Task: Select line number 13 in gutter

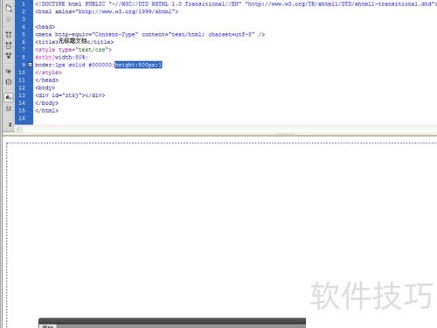Action: pyautogui.click(x=22, y=95)
